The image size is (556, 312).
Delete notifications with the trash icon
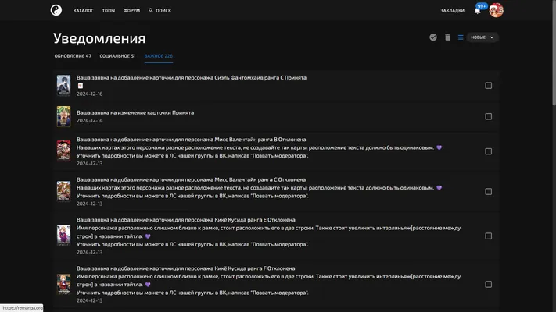tap(447, 37)
